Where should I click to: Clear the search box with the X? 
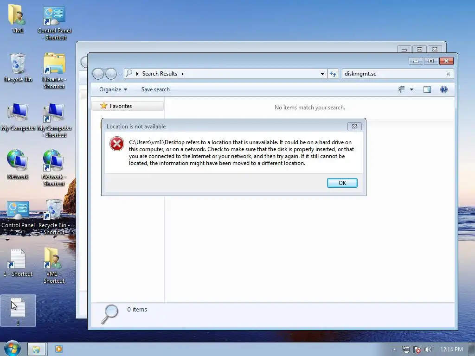tap(449, 74)
